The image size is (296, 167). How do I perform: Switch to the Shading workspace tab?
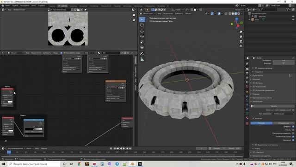pos(117,6)
